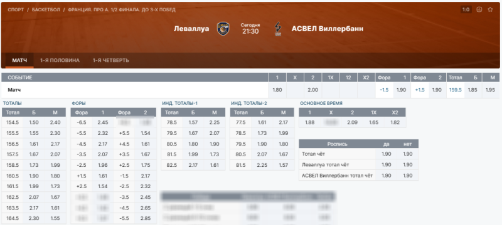Viewport: 502px width, 225px height.
Task: Select total 164.5 over odds 2.30
Action: point(34,219)
